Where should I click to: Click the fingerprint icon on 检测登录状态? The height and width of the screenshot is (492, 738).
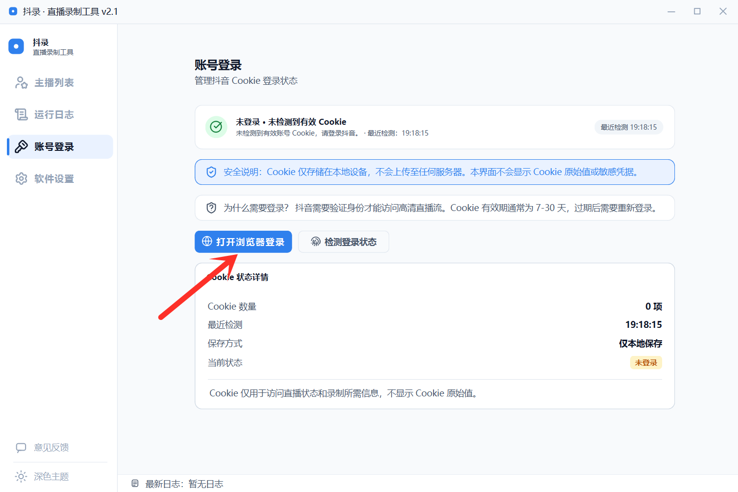316,242
